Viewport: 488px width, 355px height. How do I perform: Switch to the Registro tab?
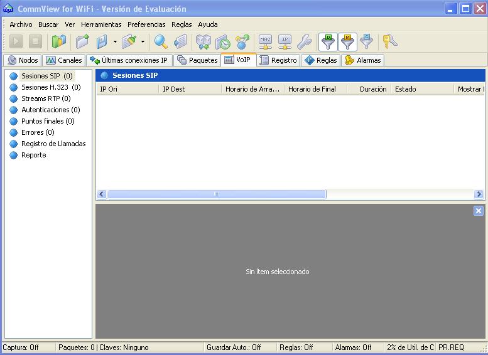click(x=278, y=60)
